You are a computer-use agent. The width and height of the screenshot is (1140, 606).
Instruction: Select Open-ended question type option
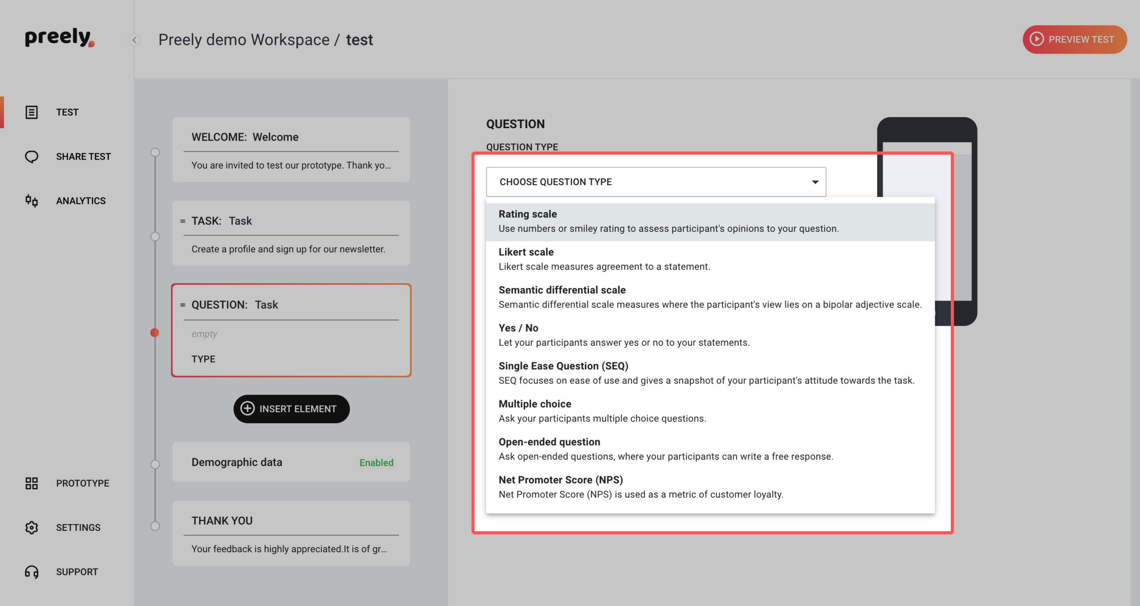point(709,449)
